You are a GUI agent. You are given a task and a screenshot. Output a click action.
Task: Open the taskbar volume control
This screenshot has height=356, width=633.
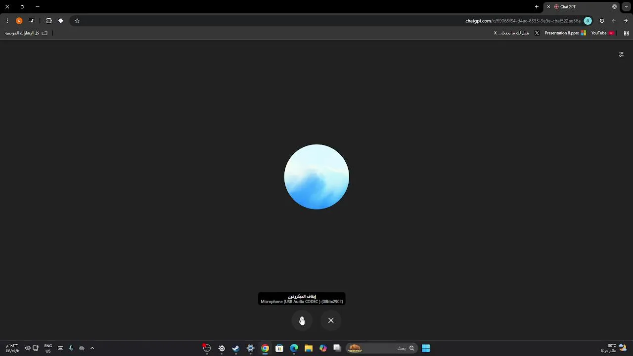pos(27,348)
